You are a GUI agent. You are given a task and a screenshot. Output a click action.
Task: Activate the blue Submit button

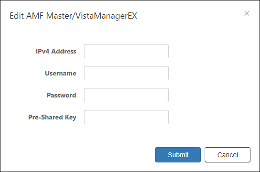178,155
